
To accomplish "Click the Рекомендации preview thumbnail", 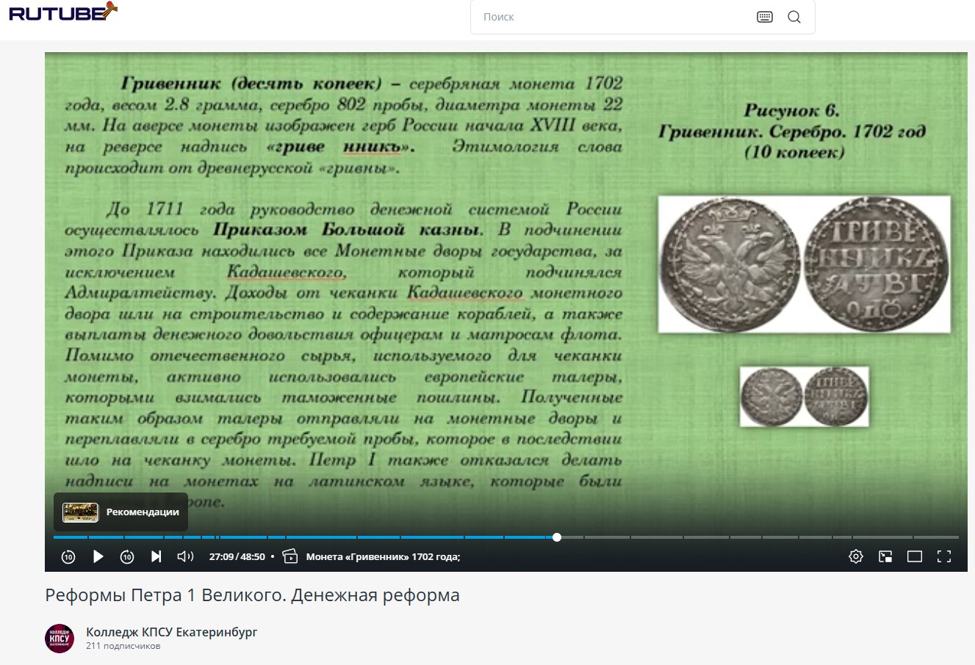I will click(x=80, y=512).
